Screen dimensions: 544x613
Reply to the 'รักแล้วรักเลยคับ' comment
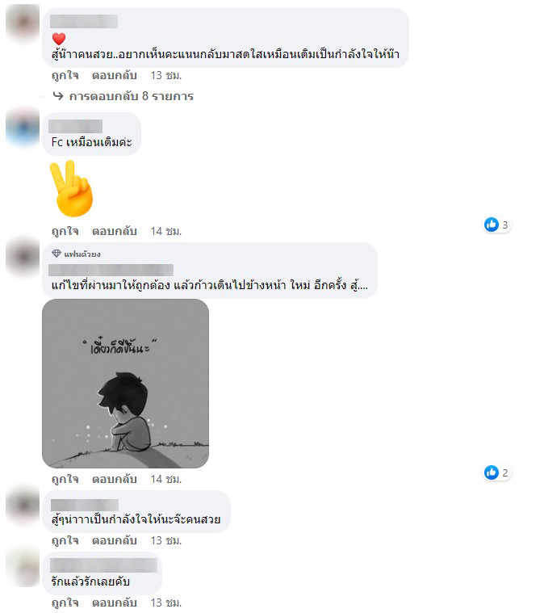(x=114, y=603)
